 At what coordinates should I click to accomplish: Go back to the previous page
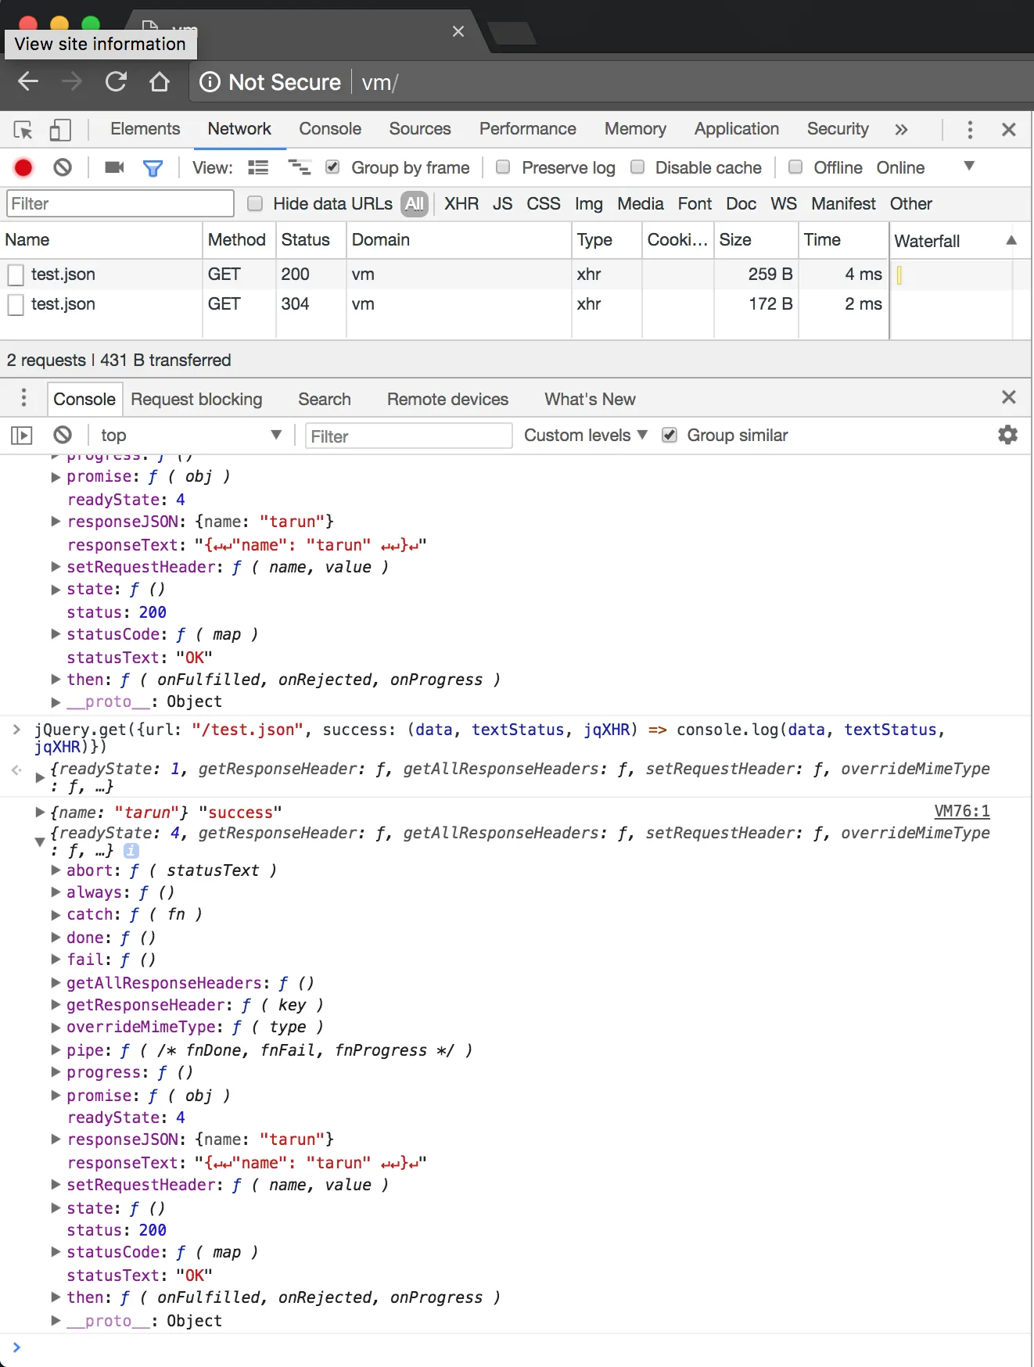[x=28, y=81]
